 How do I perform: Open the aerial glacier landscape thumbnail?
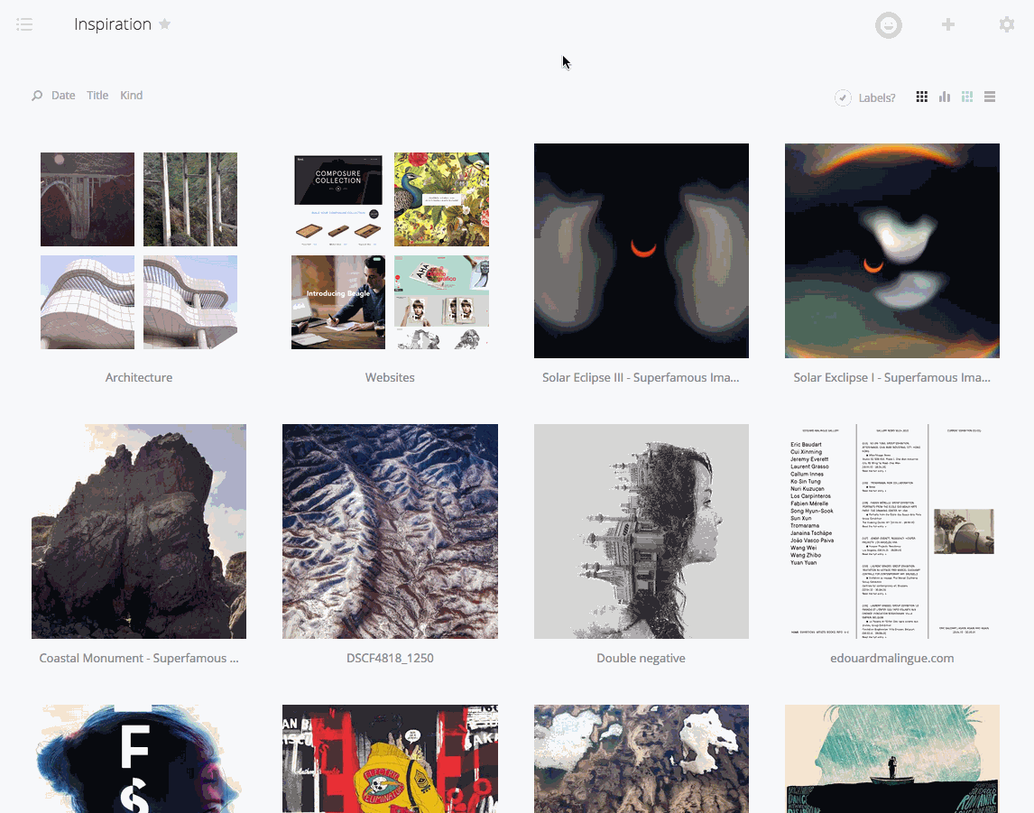[x=641, y=759]
